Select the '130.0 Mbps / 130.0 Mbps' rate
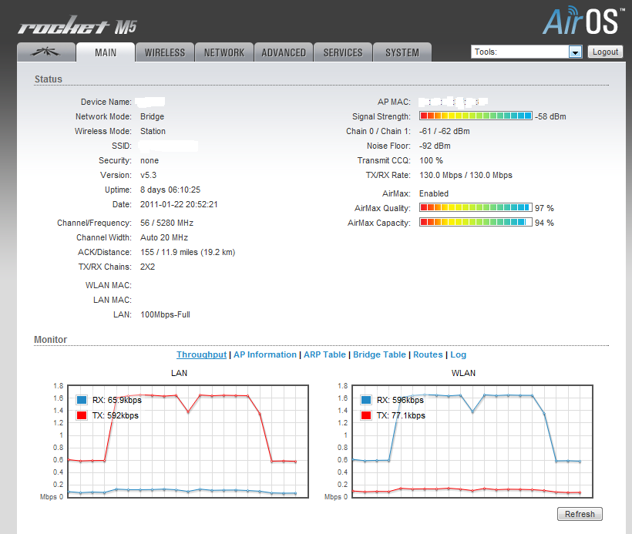632x534 pixels. click(466, 175)
